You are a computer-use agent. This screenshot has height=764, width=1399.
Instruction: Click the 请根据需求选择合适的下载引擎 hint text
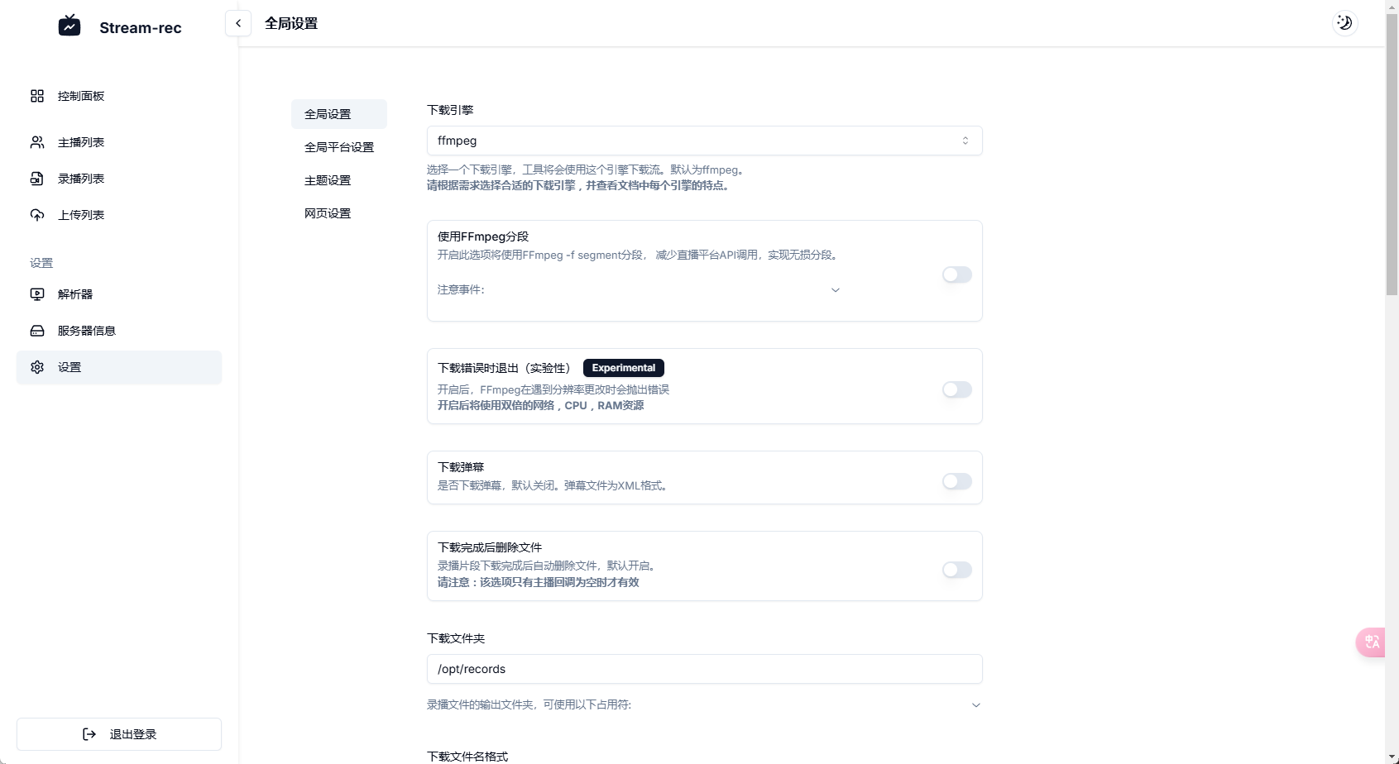(x=579, y=185)
